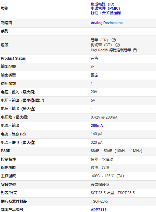Screen dimensions: 156x212
Task: Click the 在售 Product Status value
Action: tap(94, 58)
